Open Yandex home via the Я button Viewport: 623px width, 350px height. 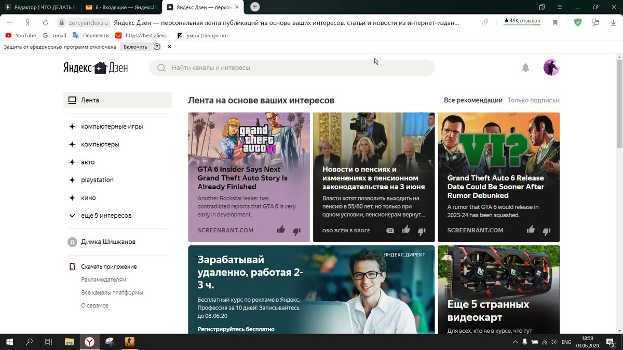(28, 23)
